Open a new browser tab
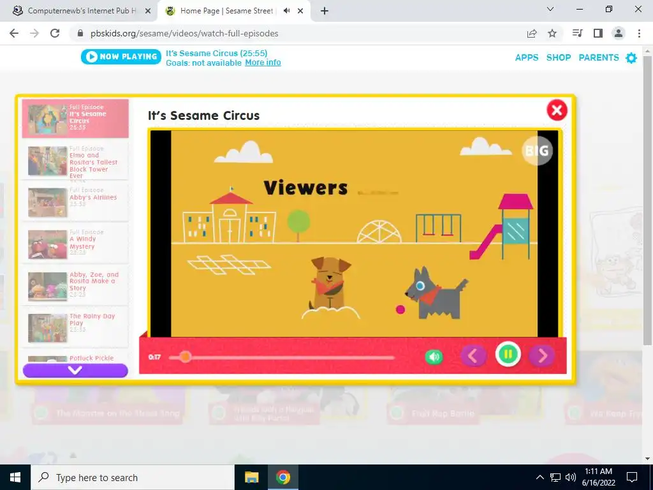 (x=325, y=11)
